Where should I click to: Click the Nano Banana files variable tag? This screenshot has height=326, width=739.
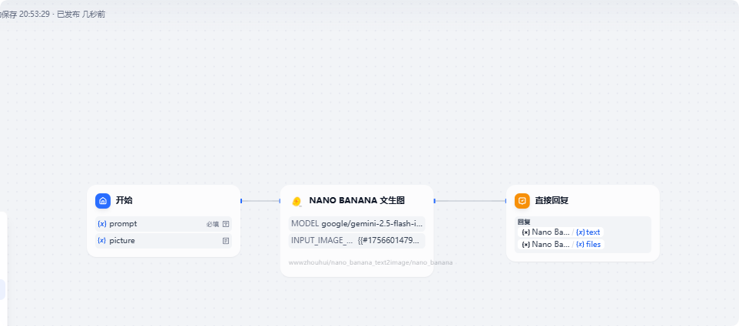point(561,244)
